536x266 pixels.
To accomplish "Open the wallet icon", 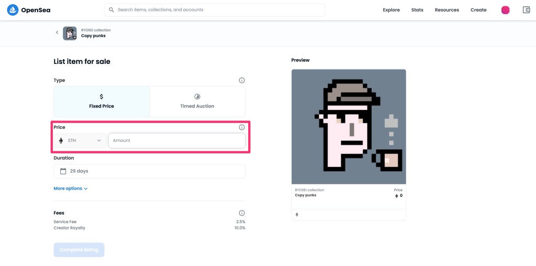I will pos(526,10).
